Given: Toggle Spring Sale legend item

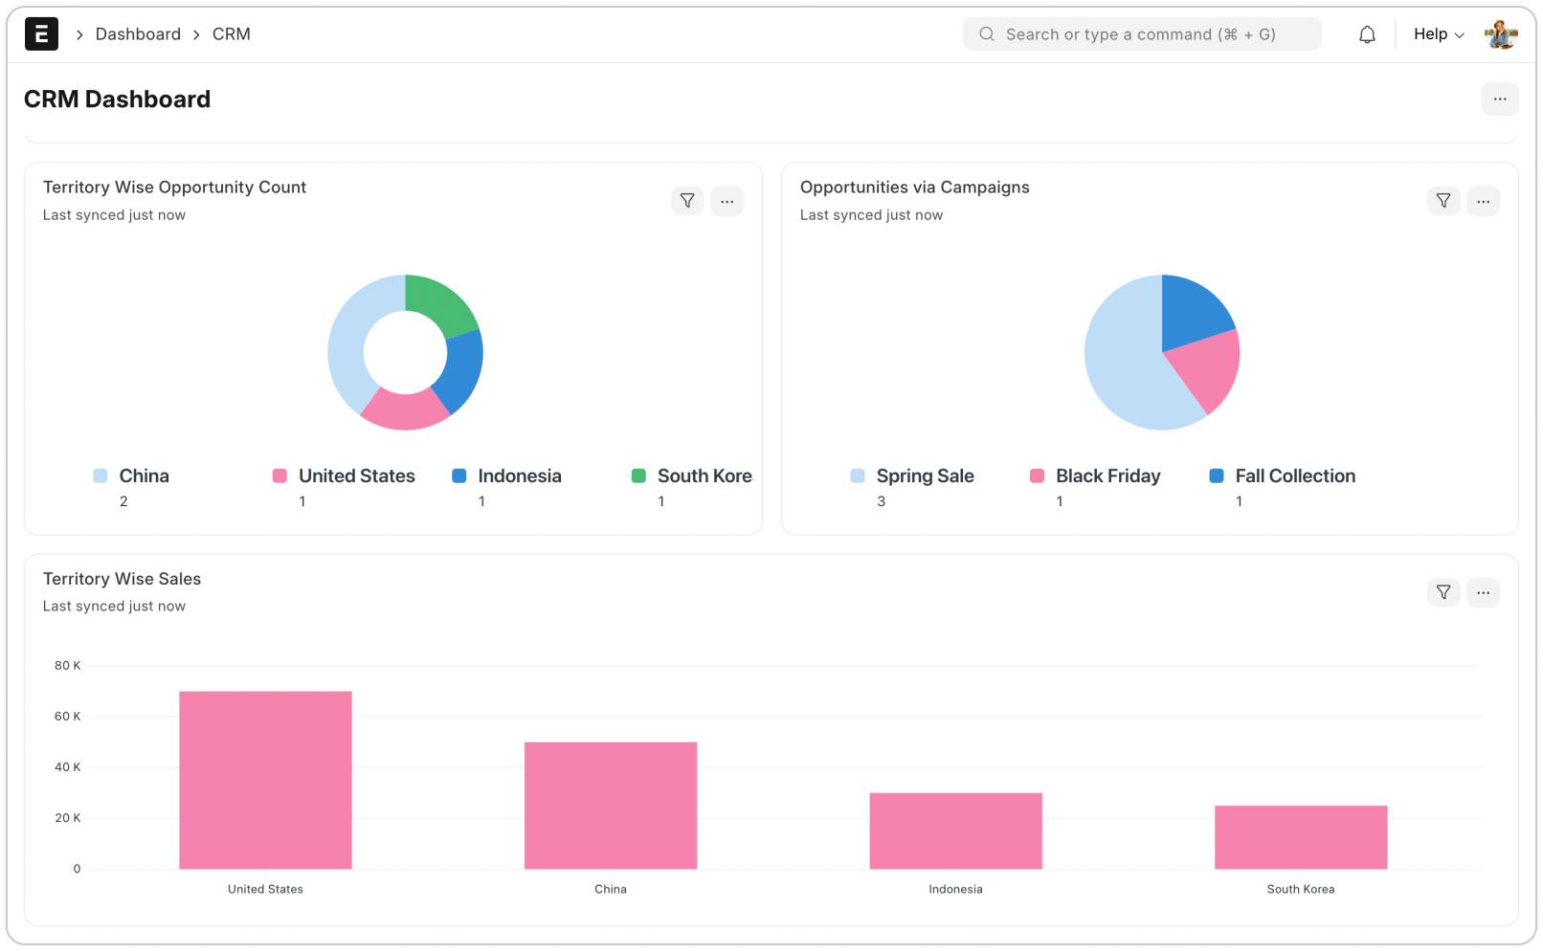Looking at the screenshot, I should 924,476.
